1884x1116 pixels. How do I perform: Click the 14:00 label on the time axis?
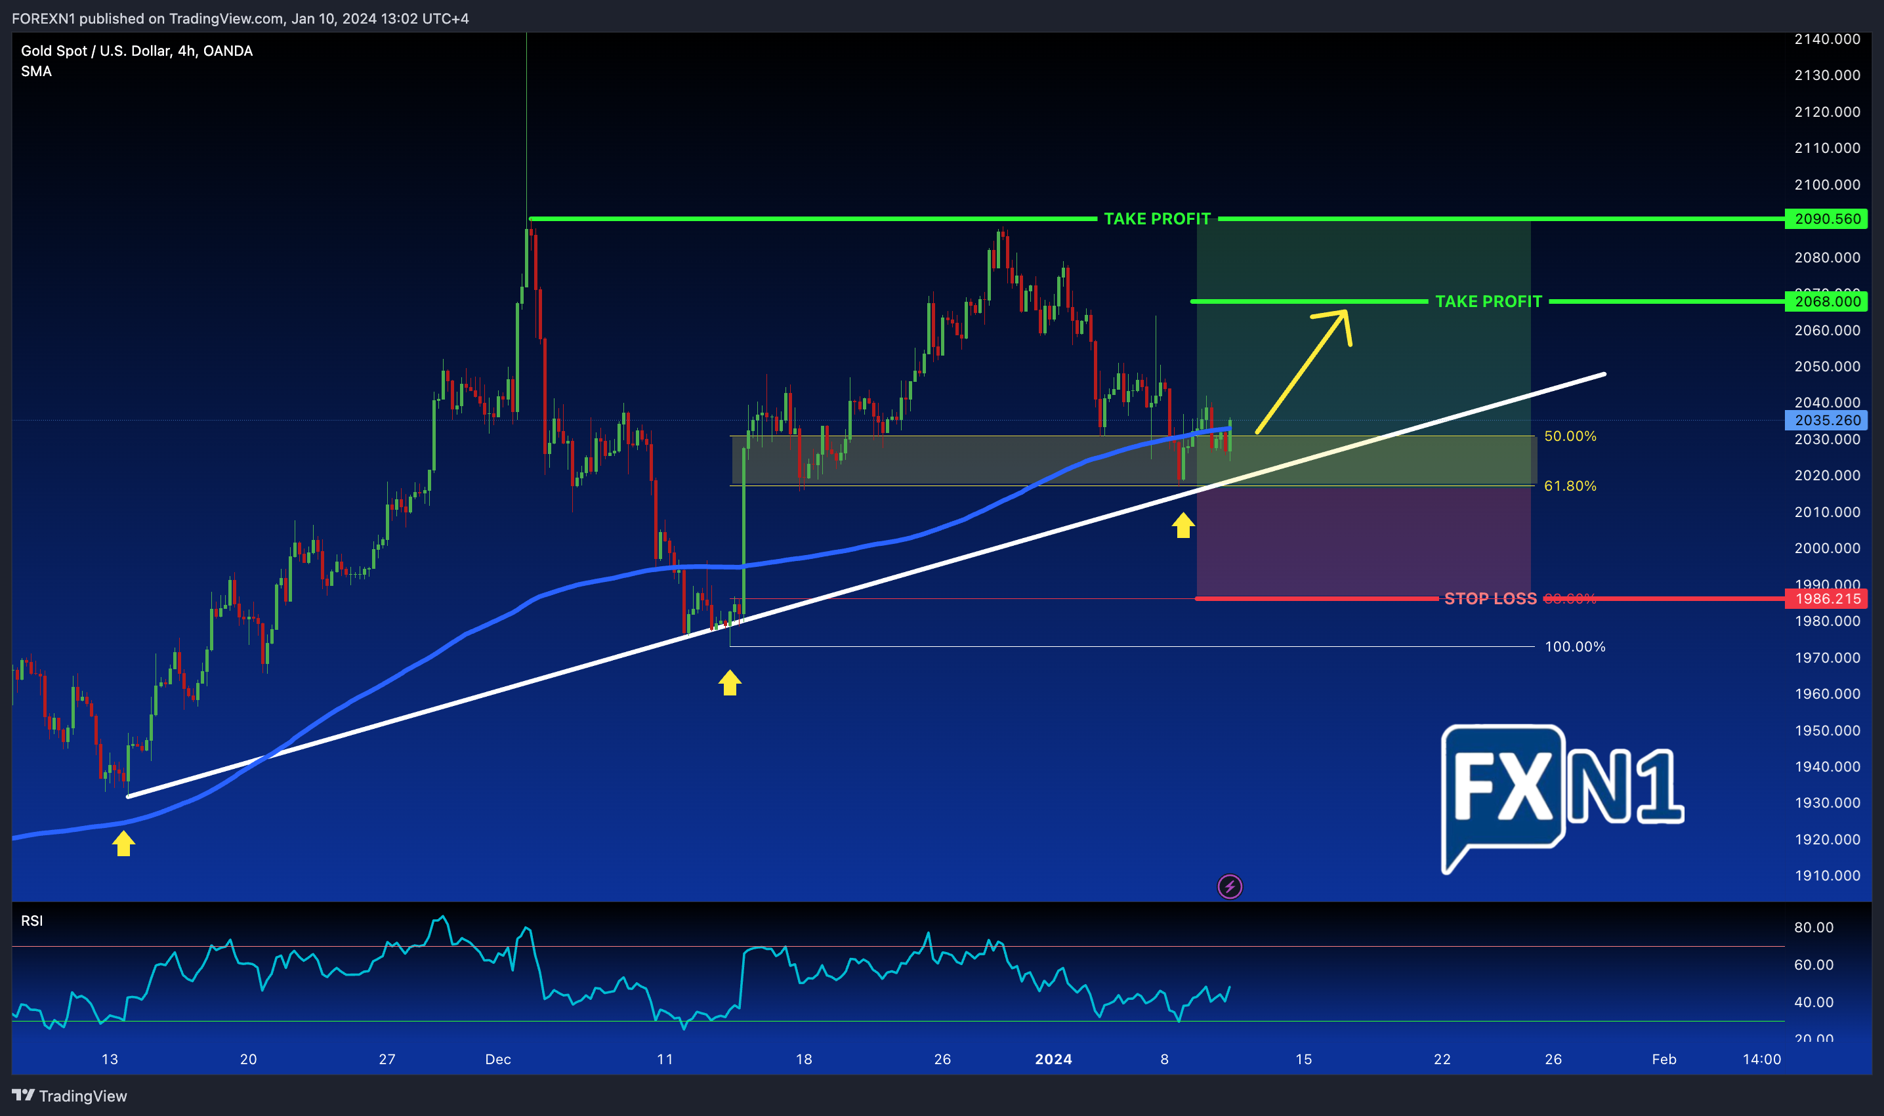pos(1761,1059)
